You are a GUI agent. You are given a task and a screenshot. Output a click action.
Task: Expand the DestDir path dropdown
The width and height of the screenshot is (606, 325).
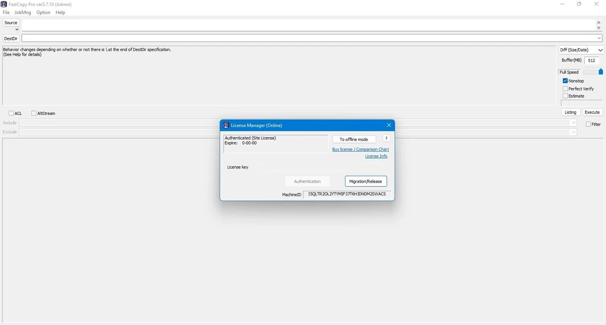599,38
